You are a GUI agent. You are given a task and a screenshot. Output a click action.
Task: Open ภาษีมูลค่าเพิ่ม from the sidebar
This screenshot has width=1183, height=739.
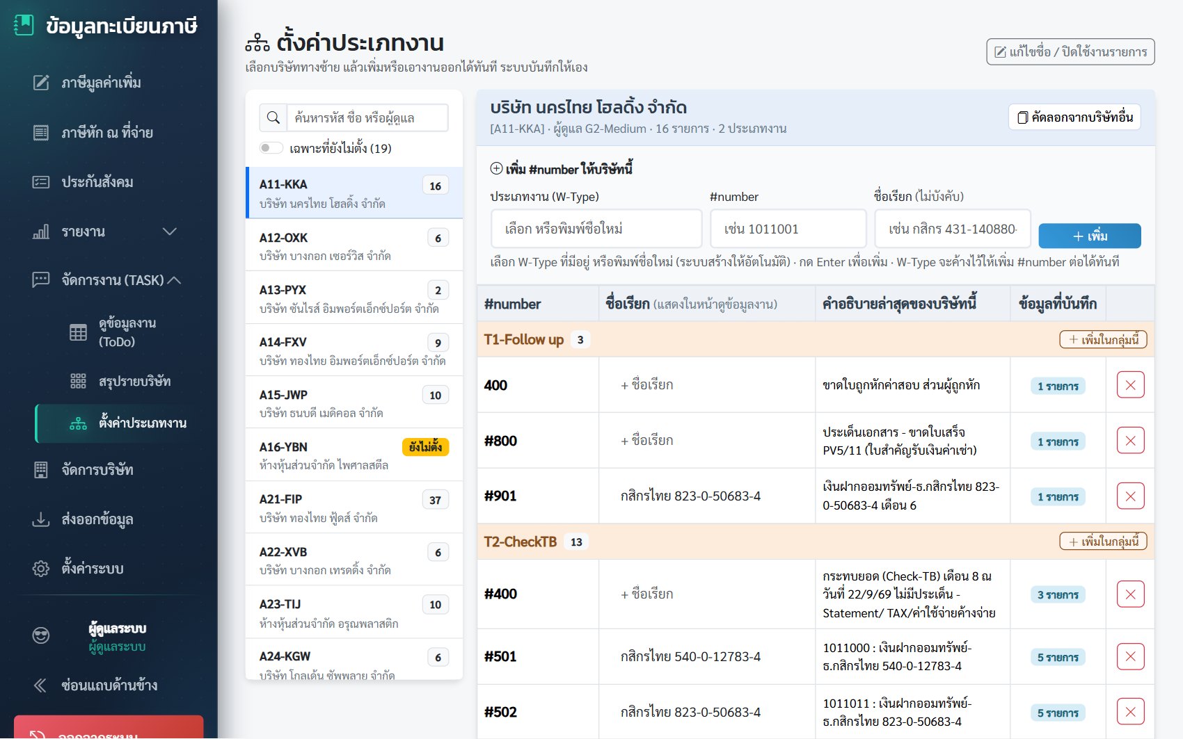[101, 83]
